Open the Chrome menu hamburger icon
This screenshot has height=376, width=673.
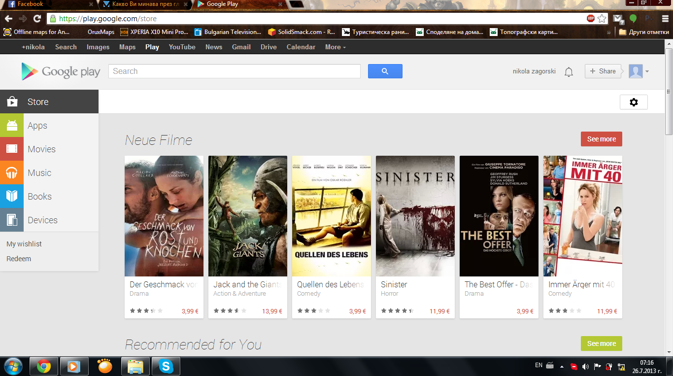tap(664, 19)
